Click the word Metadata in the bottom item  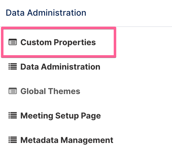click(39, 140)
